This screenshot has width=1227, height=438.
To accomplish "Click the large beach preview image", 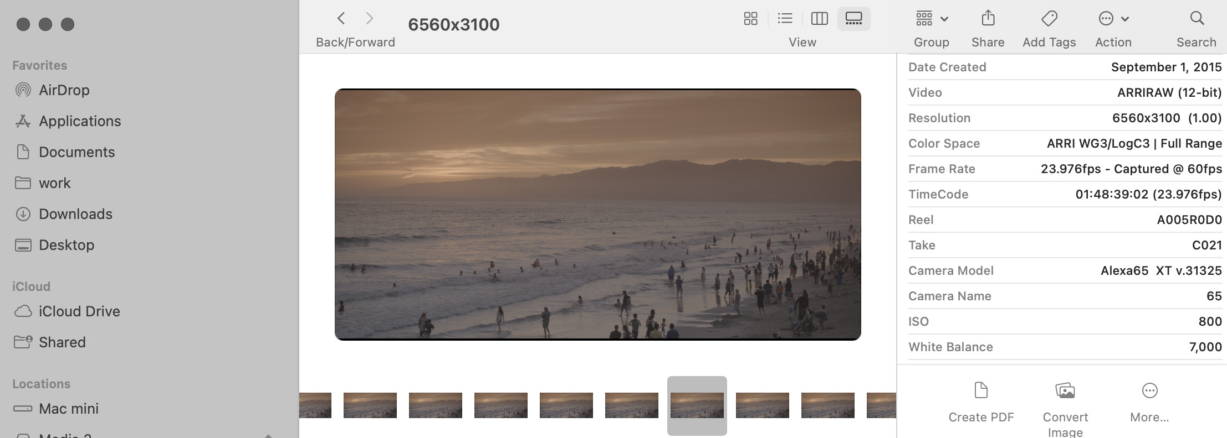I will click(597, 215).
